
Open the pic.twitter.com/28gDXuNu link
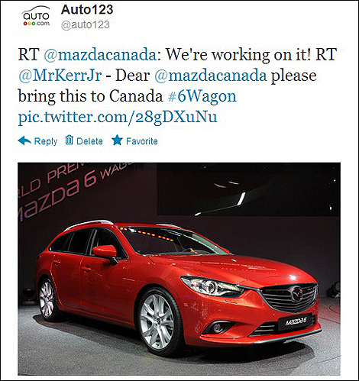tap(118, 118)
